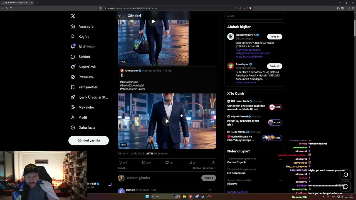Follow Erzurumspor FK with Takip et
This screenshot has width=356, height=200.
[x=275, y=37]
